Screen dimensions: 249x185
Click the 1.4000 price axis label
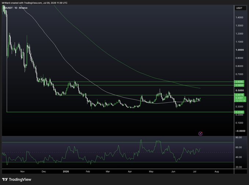click(x=239, y=17)
